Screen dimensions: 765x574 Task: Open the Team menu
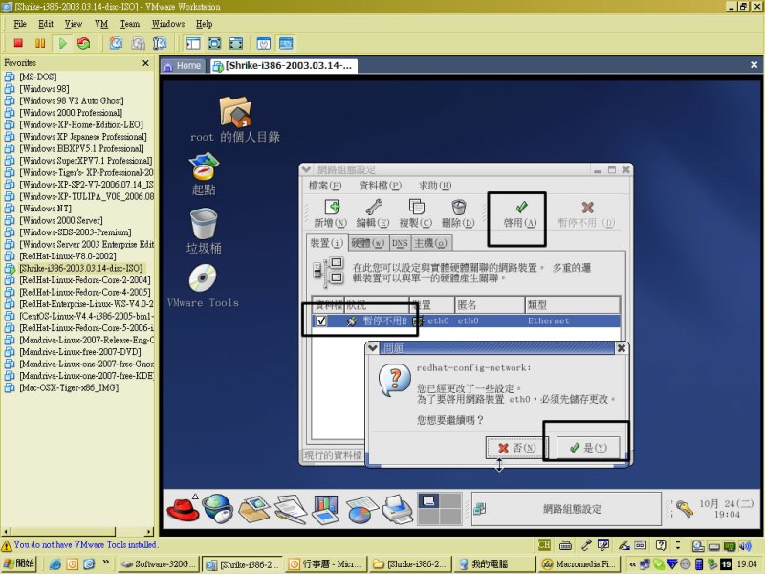tap(130, 24)
